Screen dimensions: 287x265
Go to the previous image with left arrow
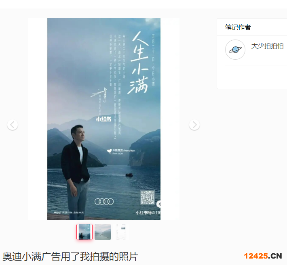(x=13, y=125)
